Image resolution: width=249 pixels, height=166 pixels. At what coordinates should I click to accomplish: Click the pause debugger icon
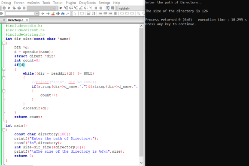pos(96,8)
